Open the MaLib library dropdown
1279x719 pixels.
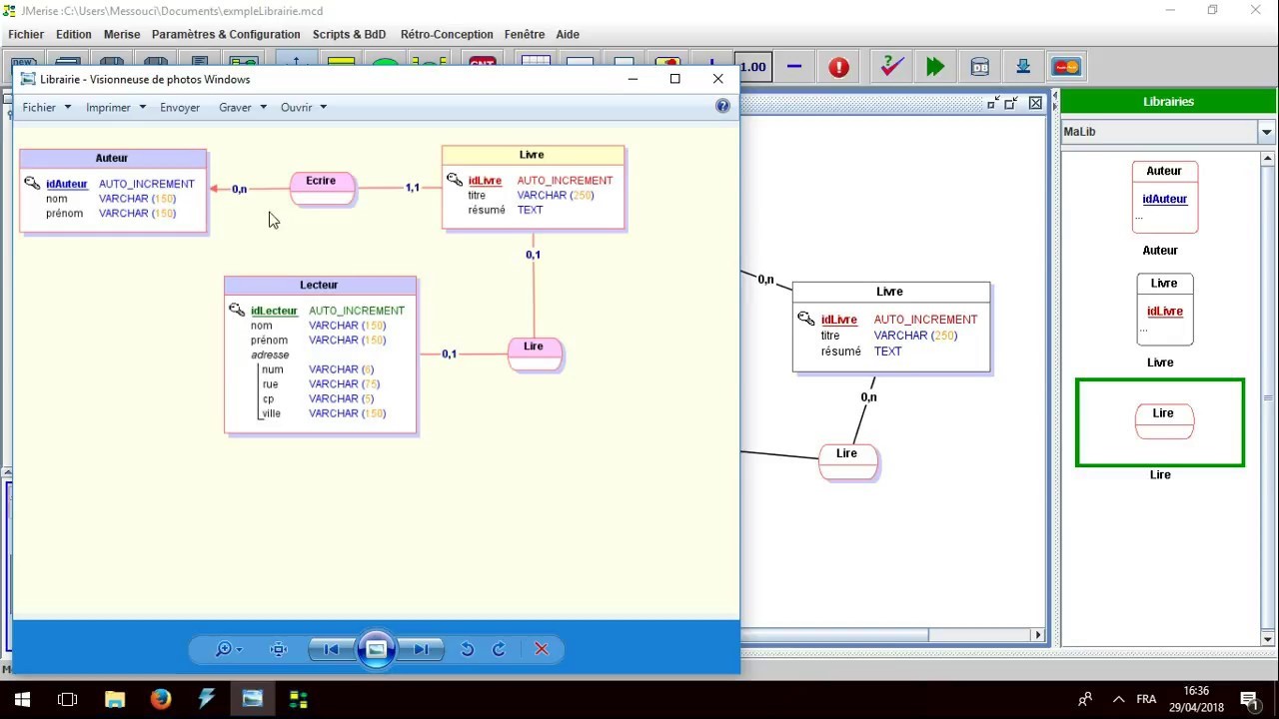(x=1266, y=132)
